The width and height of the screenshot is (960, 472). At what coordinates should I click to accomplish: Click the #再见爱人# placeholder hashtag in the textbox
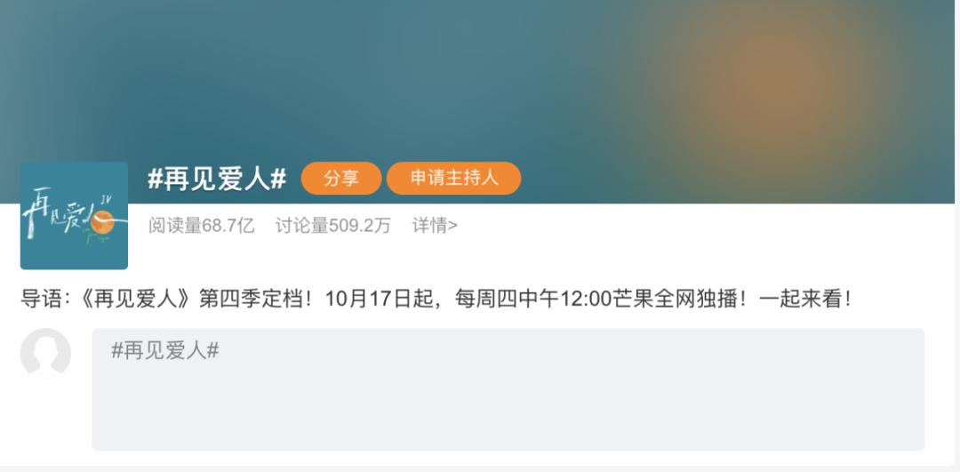tap(164, 351)
